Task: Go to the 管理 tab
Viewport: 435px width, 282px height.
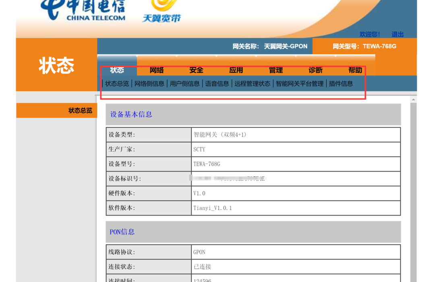Action: tap(275, 70)
